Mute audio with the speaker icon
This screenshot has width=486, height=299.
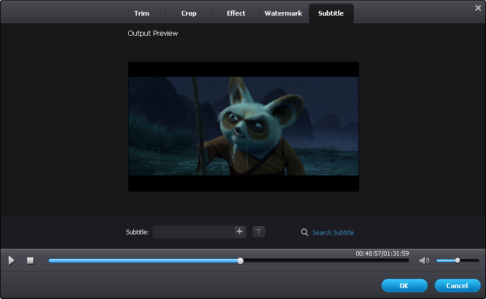(x=424, y=261)
